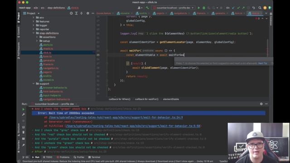Image resolution: width=290 pixels, height=163 pixels.
Task: Click Next Tip link in completion hint
Action: [x=263, y=63]
